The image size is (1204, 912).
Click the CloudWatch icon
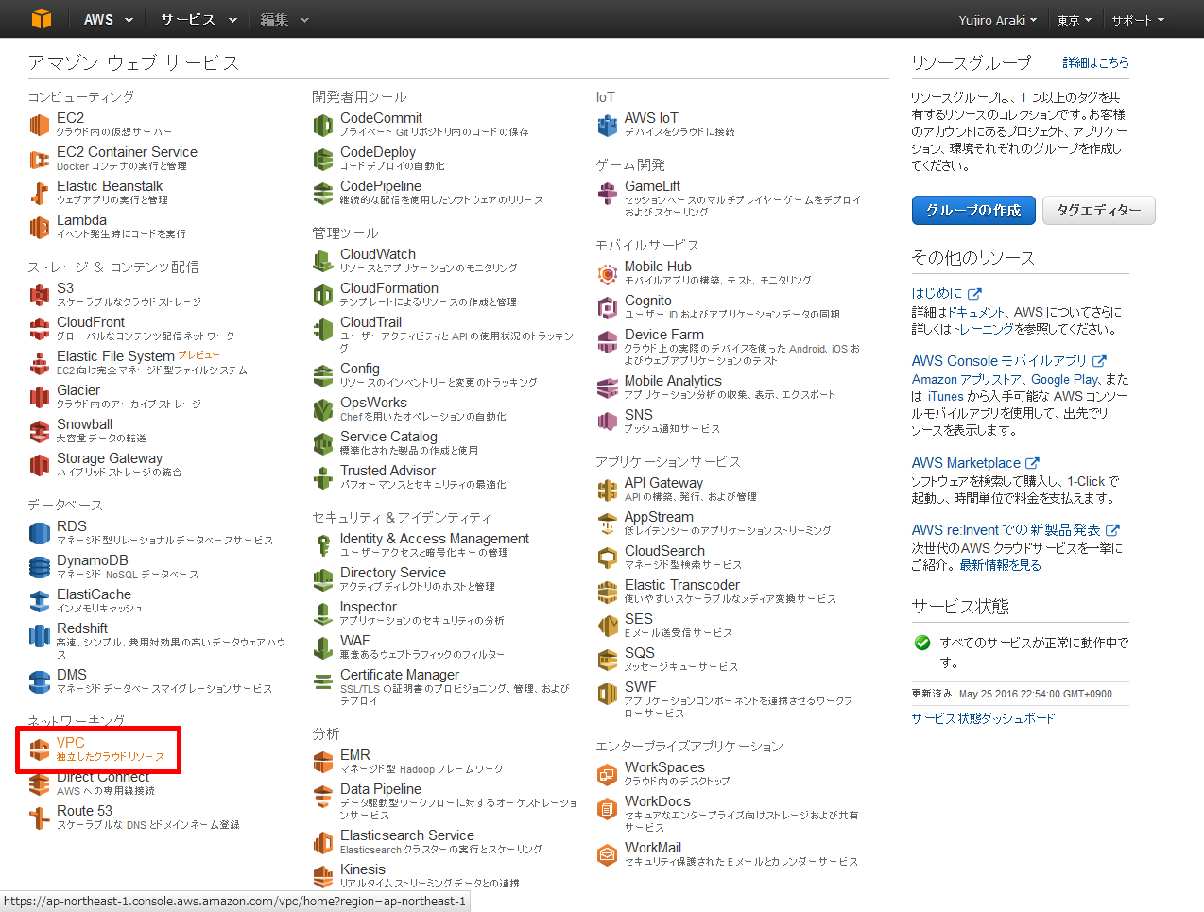tap(323, 261)
